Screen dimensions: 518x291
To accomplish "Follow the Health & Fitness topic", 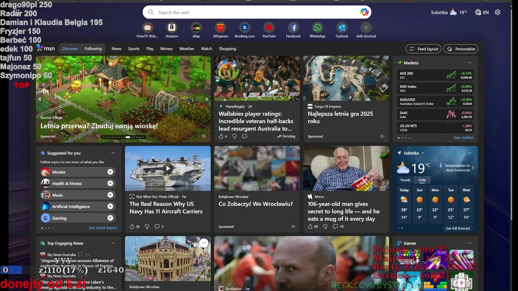I will click(110, 183).
